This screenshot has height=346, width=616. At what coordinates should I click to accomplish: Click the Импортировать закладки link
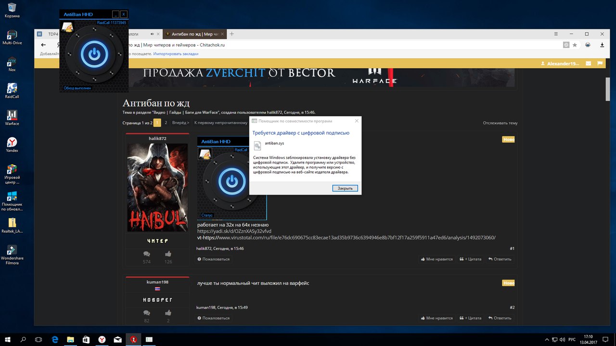coord(176,54)
